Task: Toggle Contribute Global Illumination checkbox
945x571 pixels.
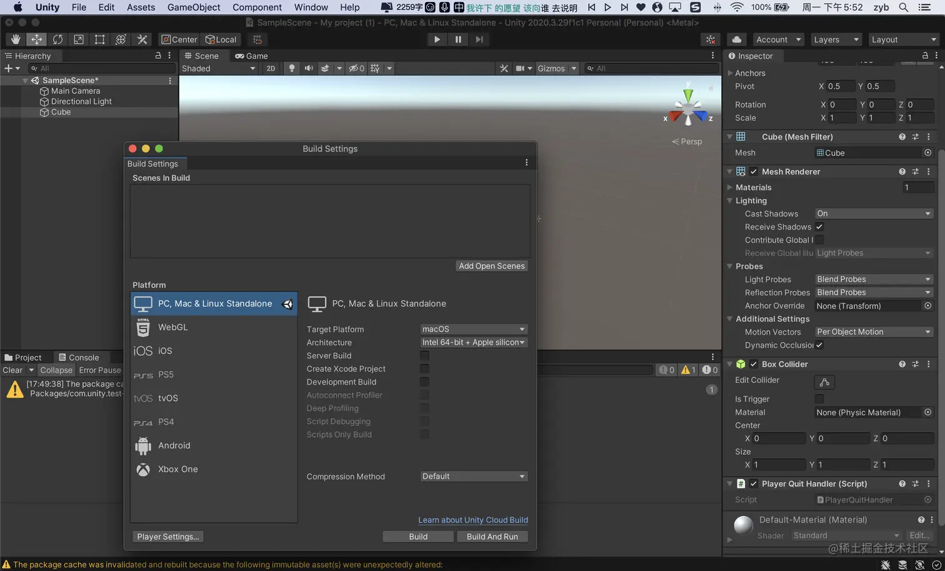Action: coord(819,240)
